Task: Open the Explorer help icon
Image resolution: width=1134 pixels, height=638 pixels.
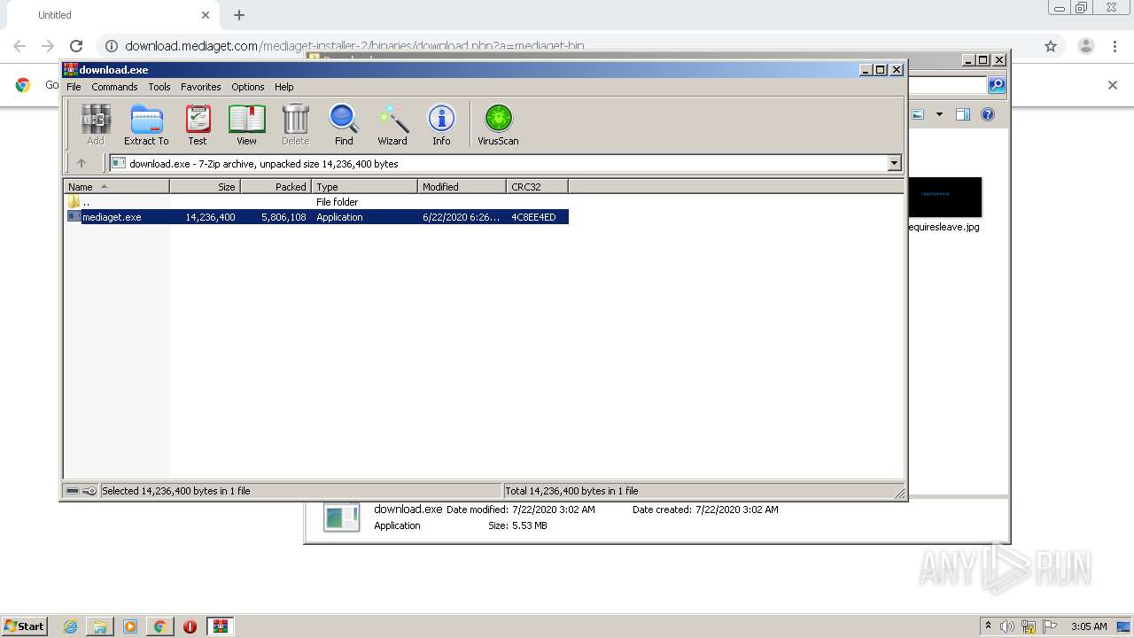Action: point(988,114)
